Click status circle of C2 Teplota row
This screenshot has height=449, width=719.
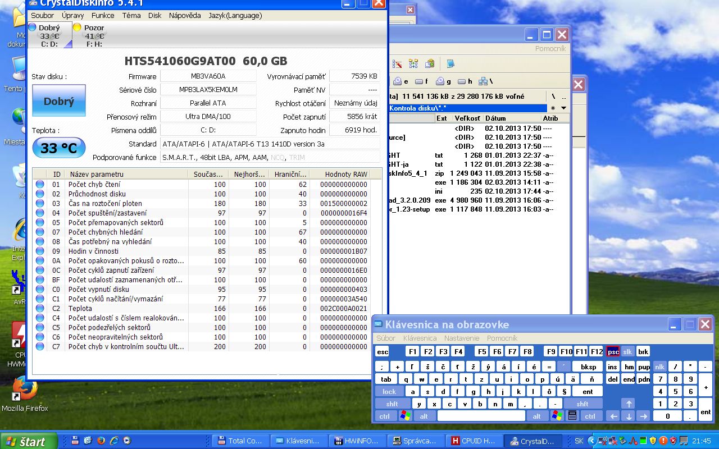(40, 308)
